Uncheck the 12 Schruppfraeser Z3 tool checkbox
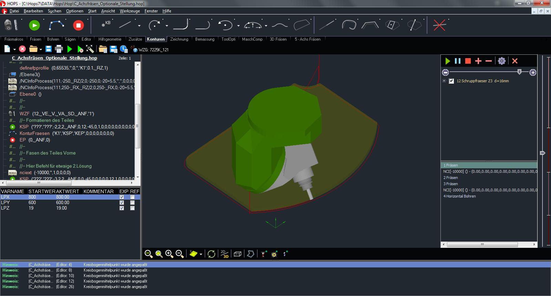This screenshot has height=296, width=551. click(451, 81)
